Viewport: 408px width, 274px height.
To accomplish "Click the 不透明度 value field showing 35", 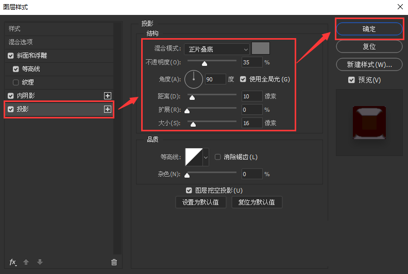I will (252, 62).
